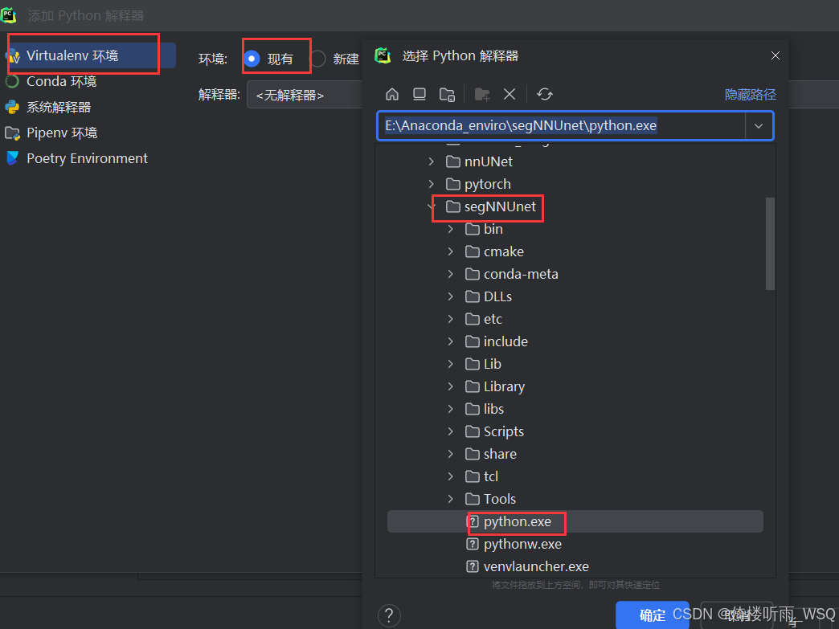Click the desktop directory icon
This screenshot has width=839, height=629.
click(x=419, y=94)
